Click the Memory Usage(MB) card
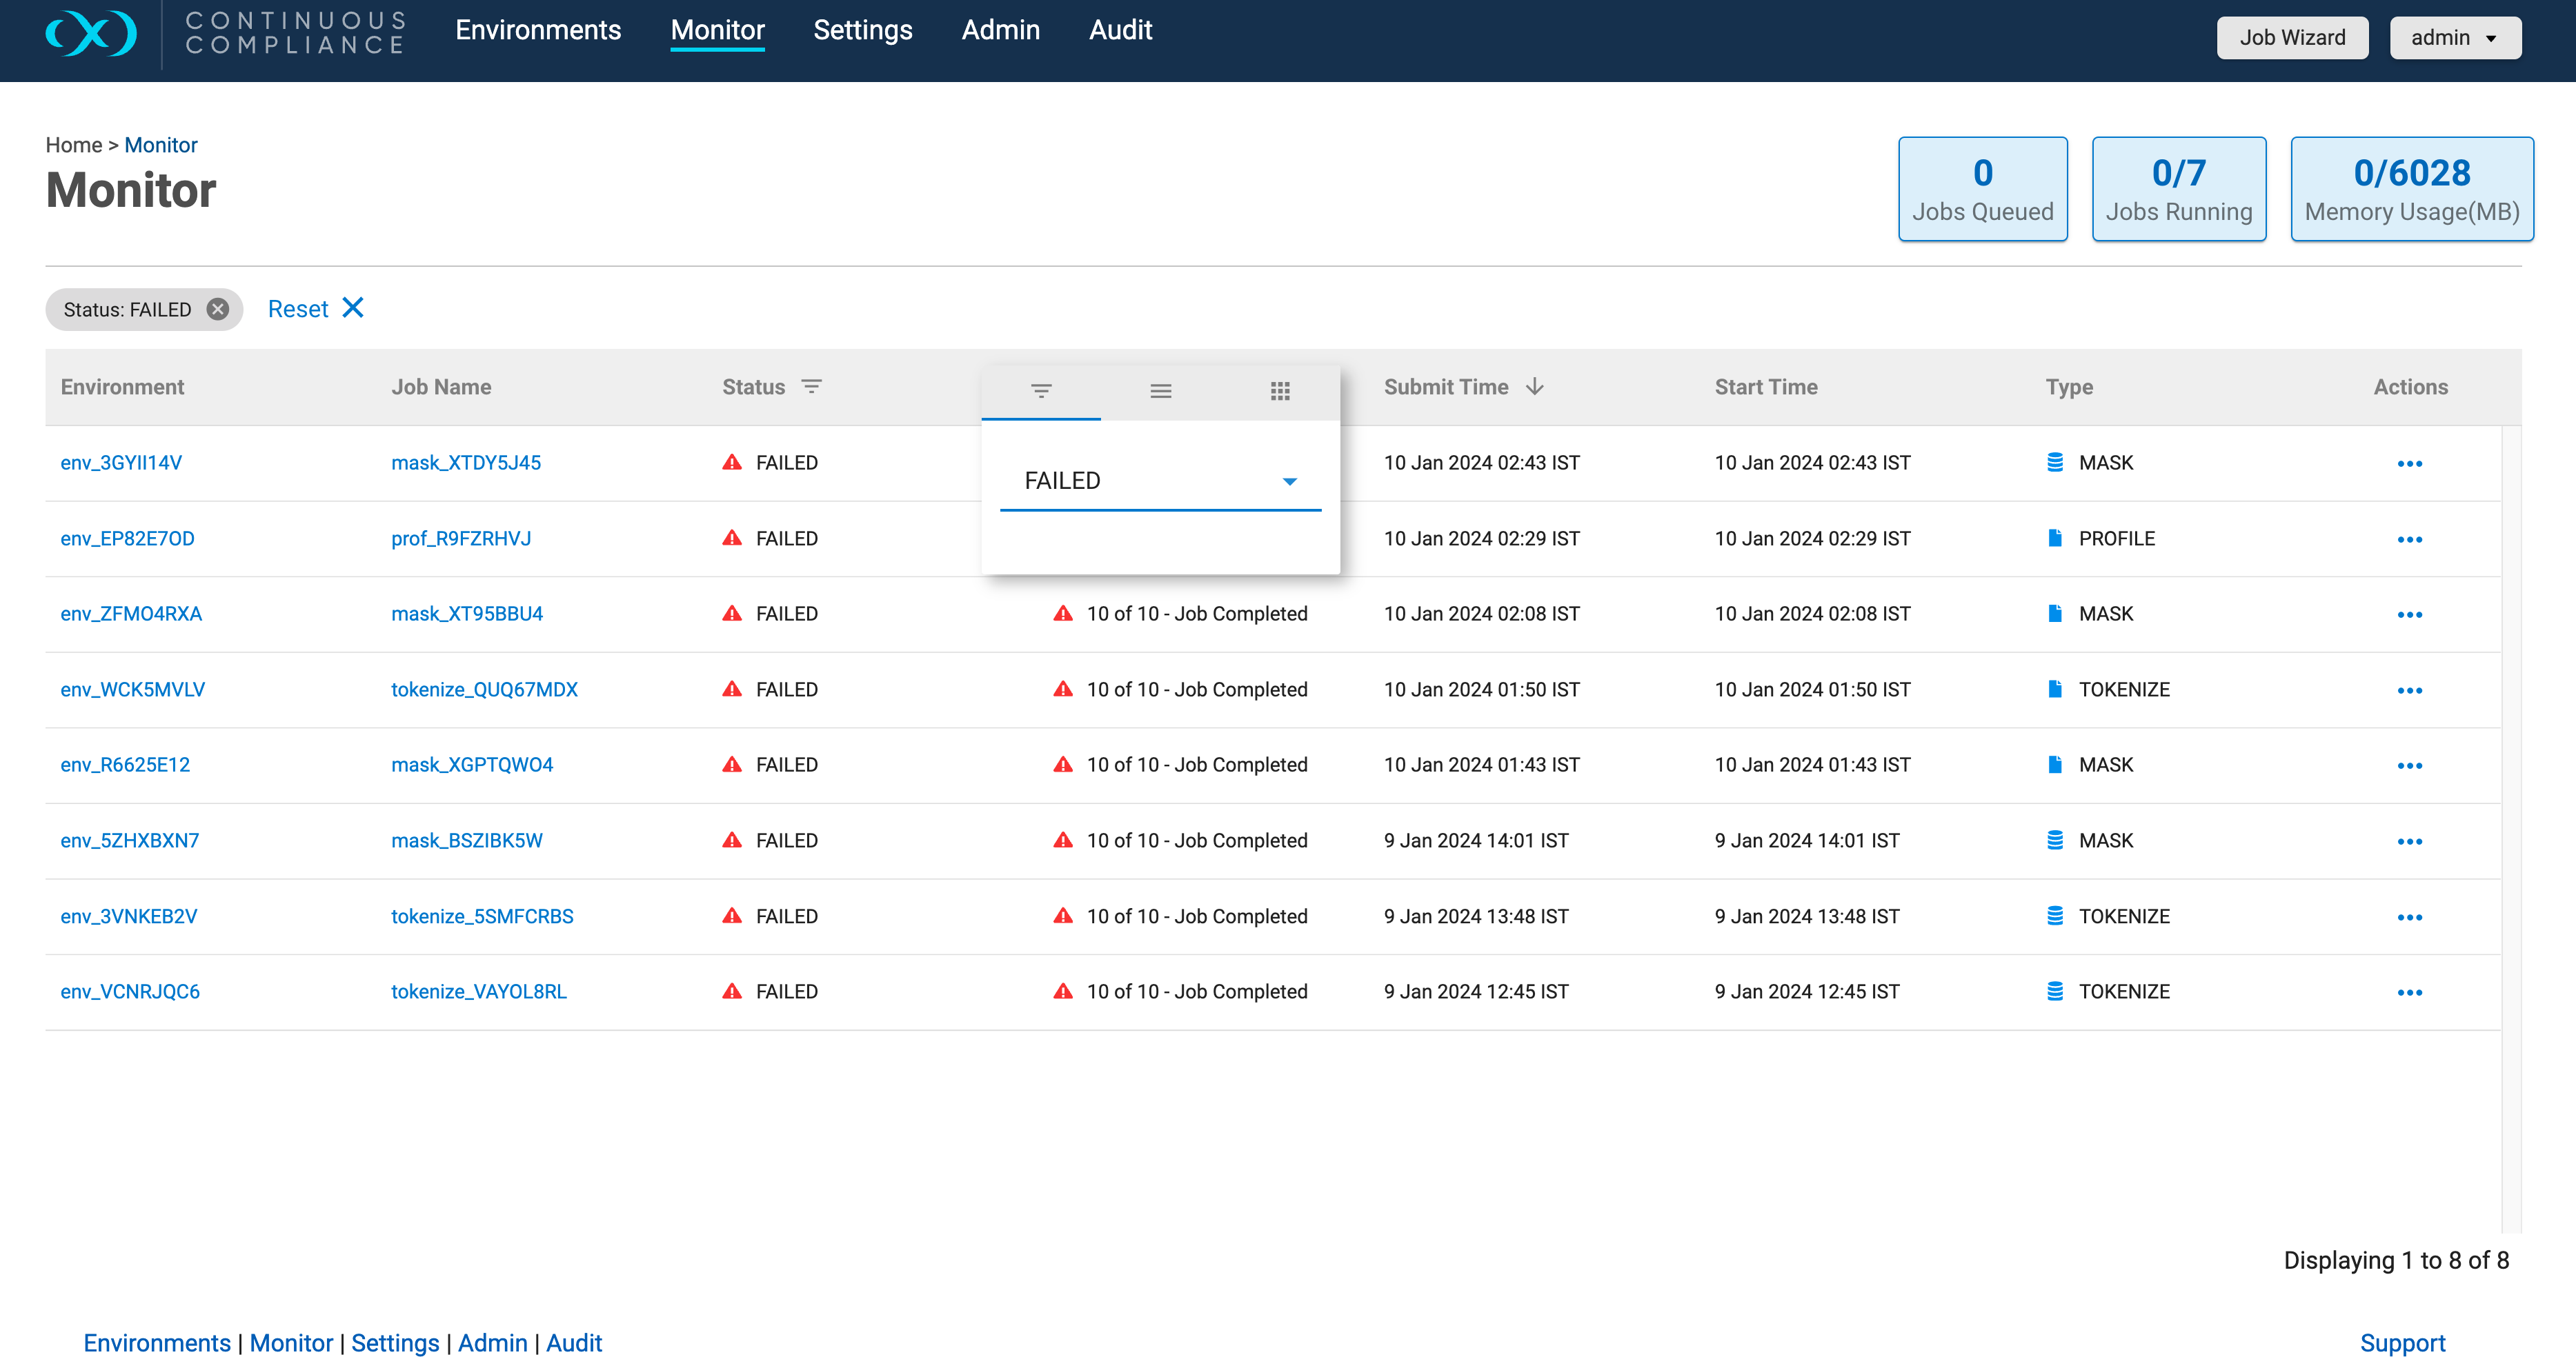 pos(2412,189)
